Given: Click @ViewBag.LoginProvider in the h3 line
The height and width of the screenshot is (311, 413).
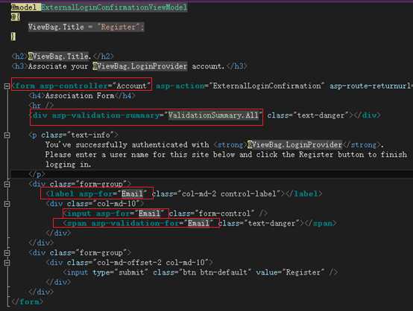Looking at the screenshot, I should point(140,66).
